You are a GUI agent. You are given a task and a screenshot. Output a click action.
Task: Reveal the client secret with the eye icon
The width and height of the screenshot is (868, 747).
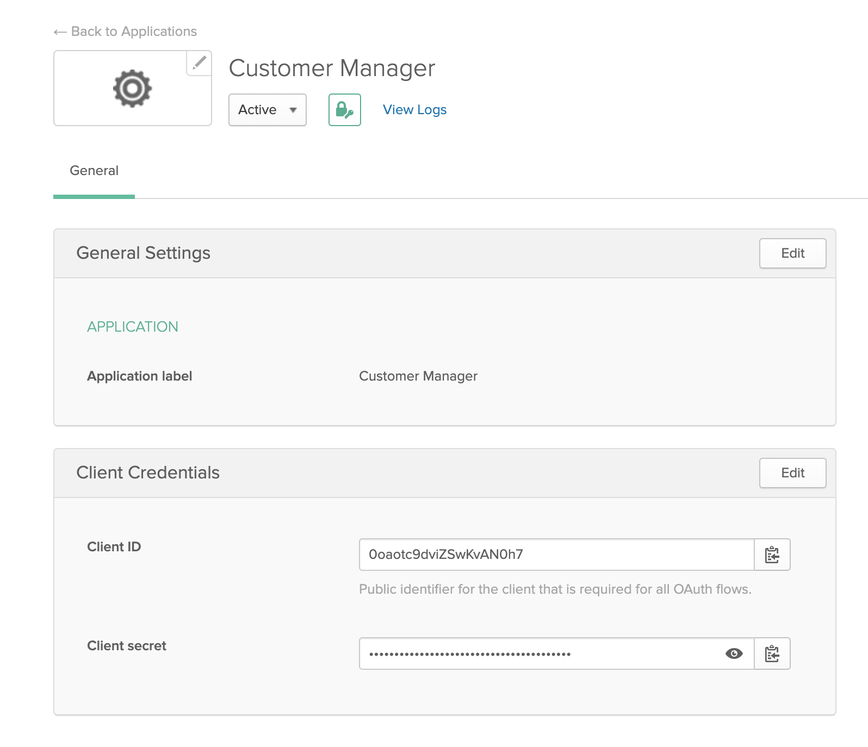point(734,653)
